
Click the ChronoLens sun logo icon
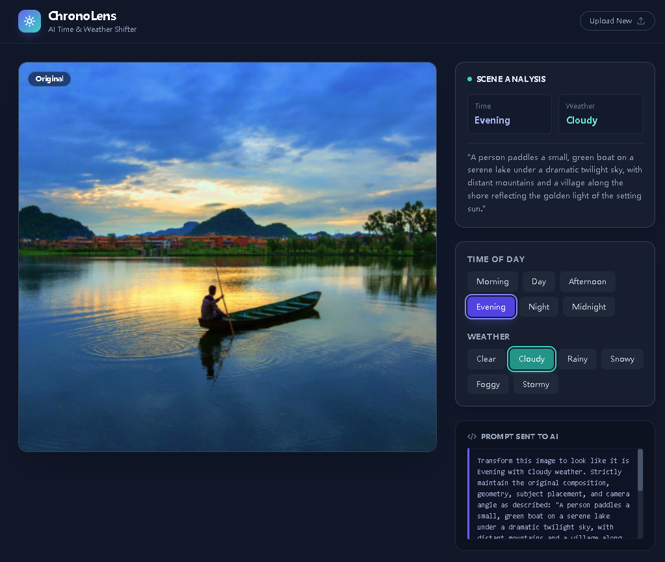click(29, 21)
